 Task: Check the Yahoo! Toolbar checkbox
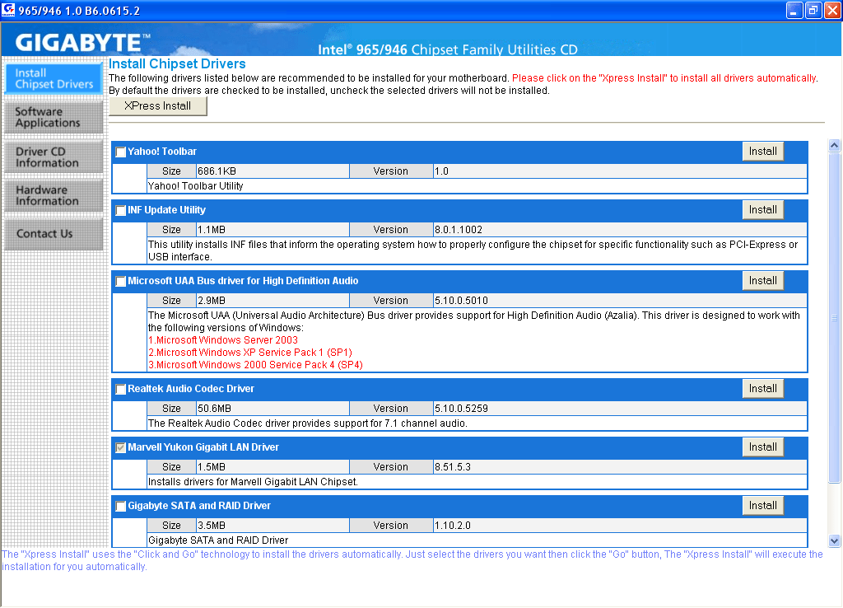[121, 152]
